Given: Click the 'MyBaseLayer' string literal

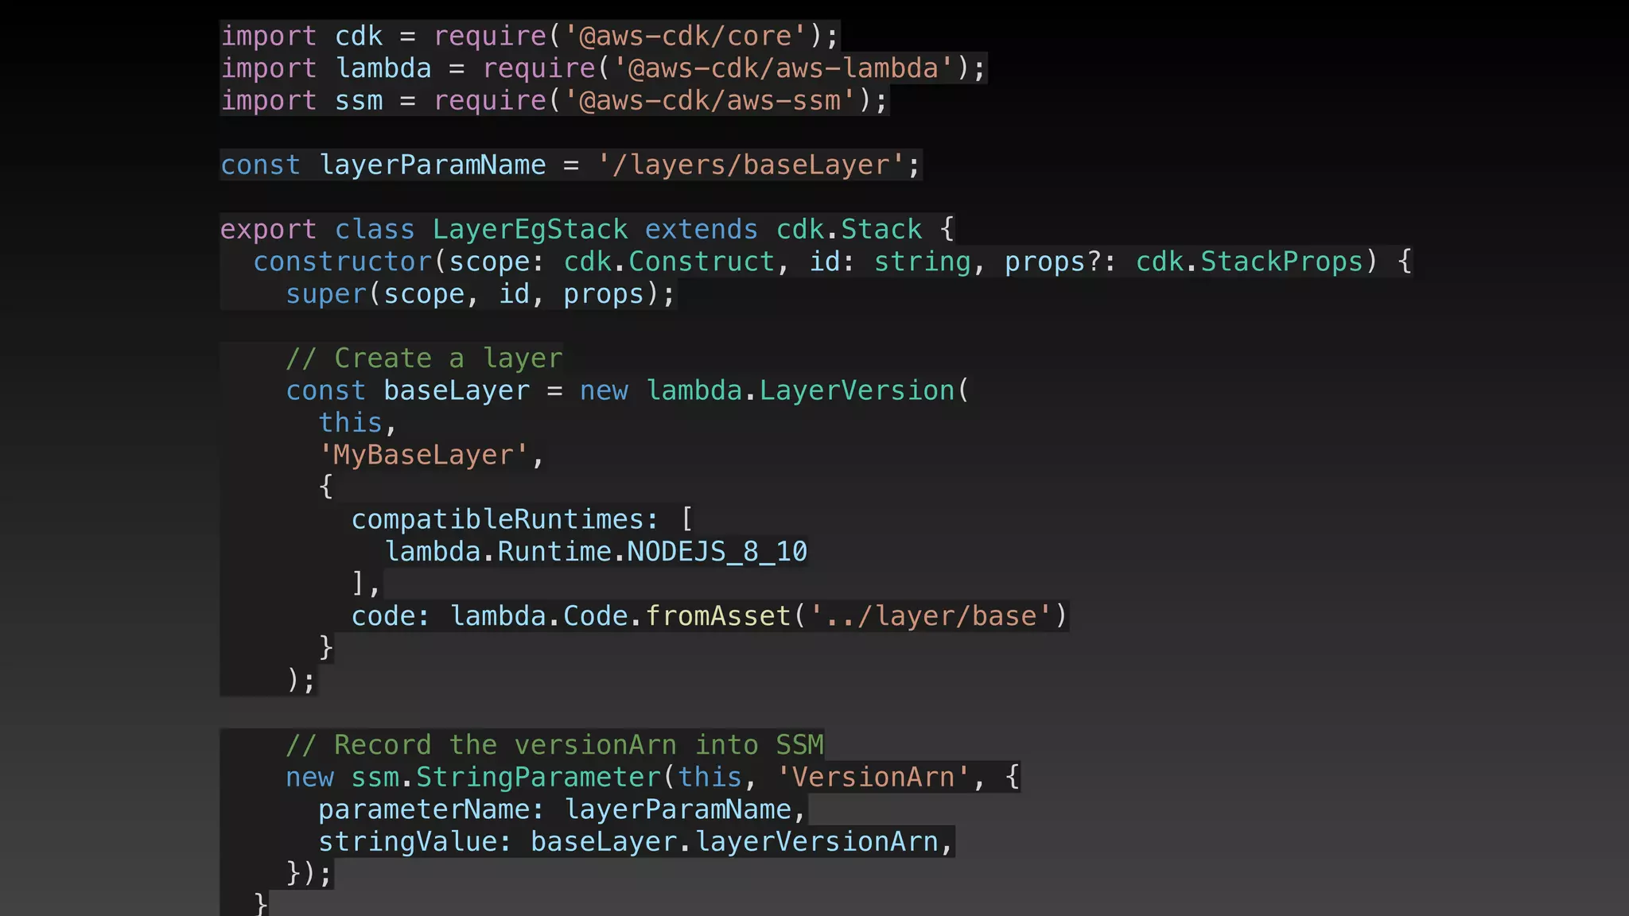Looking at the screenshot, I should click(x=423, y=456).
